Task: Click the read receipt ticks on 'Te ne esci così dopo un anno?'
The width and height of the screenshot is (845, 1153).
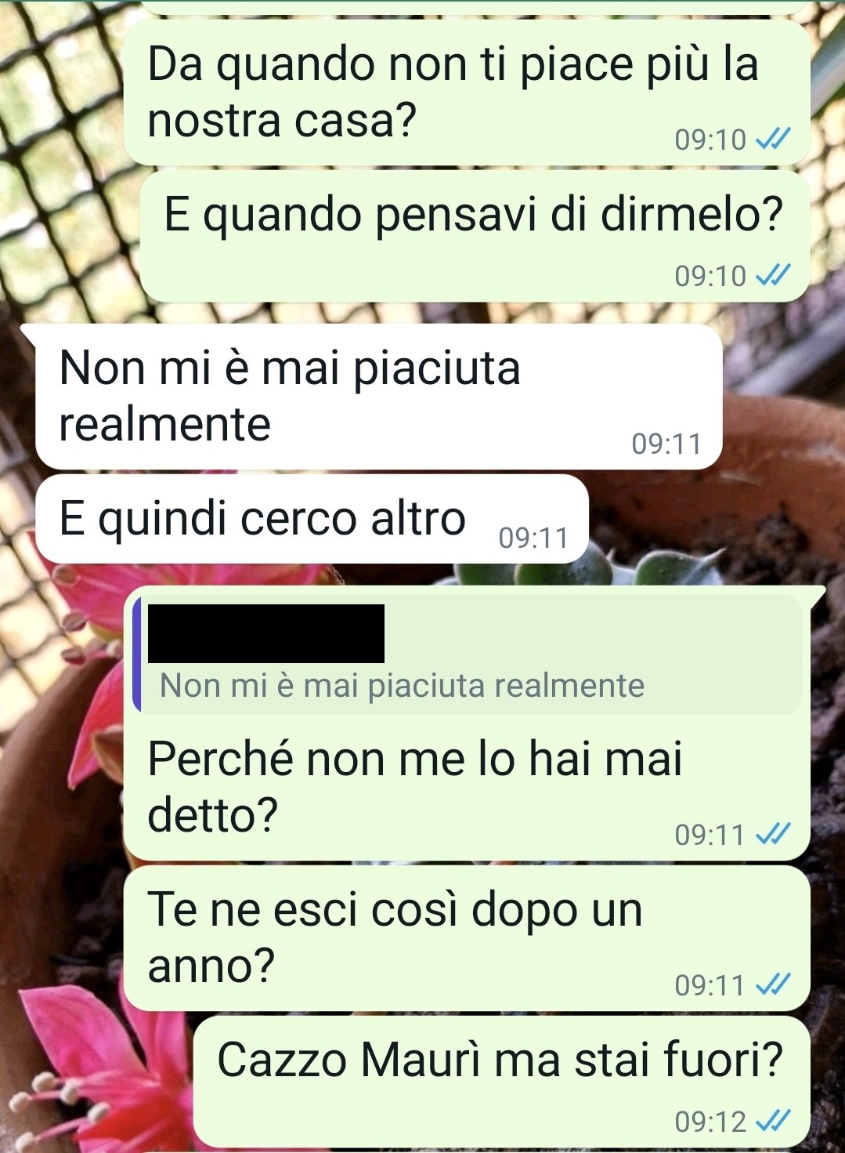Action: coord(773,985)
